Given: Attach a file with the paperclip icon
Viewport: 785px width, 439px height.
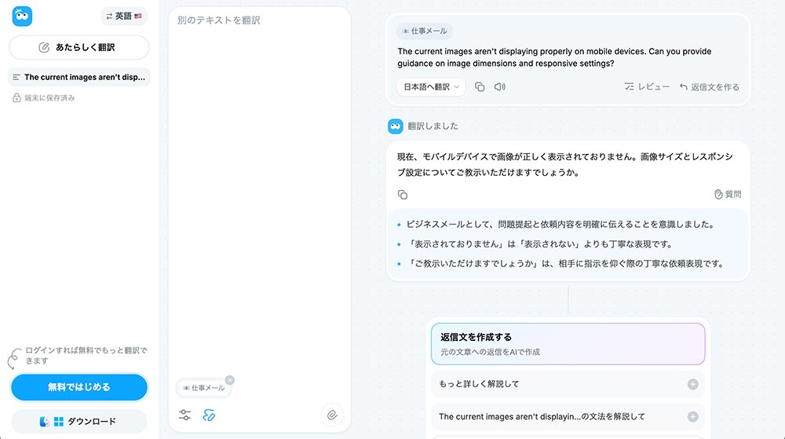Looking at the screenshot, I should point(332,415).
